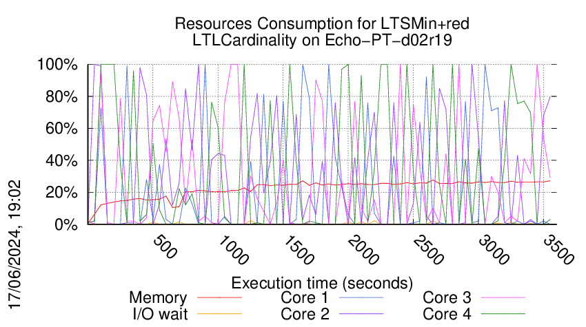
Task: Click the subtitle 'LTLCardinality on Echo-PT-d02r19'
Action: coord(322,40)
